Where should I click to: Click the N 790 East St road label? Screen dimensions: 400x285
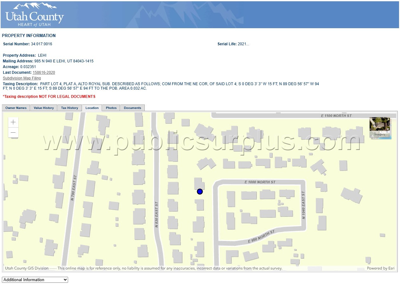pos(74,188)
